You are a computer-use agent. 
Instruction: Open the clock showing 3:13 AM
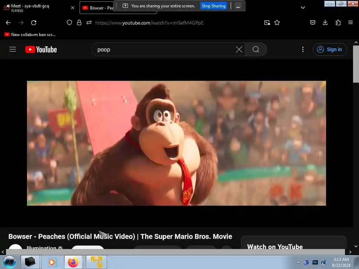(x=341, y=262)
